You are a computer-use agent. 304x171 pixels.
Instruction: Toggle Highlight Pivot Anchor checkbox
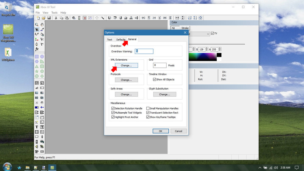coord(113,117)
